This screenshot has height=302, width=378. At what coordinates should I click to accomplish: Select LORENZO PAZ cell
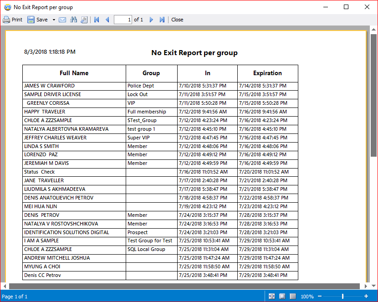click(x=74, y=155)
